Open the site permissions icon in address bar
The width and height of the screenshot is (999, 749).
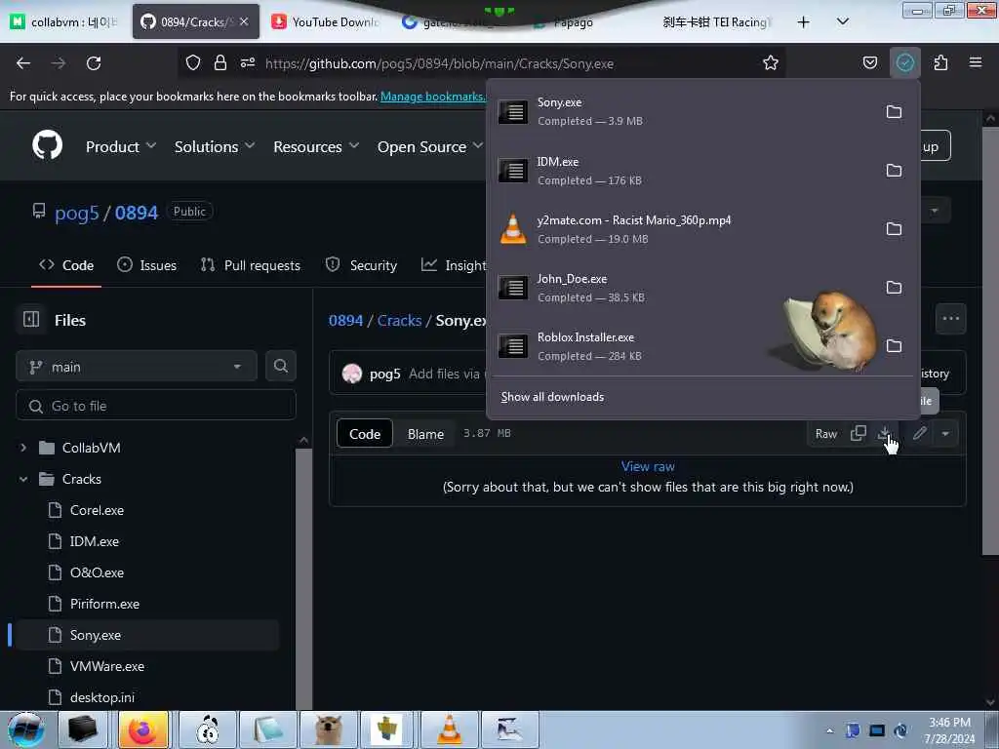coord(248,63)
